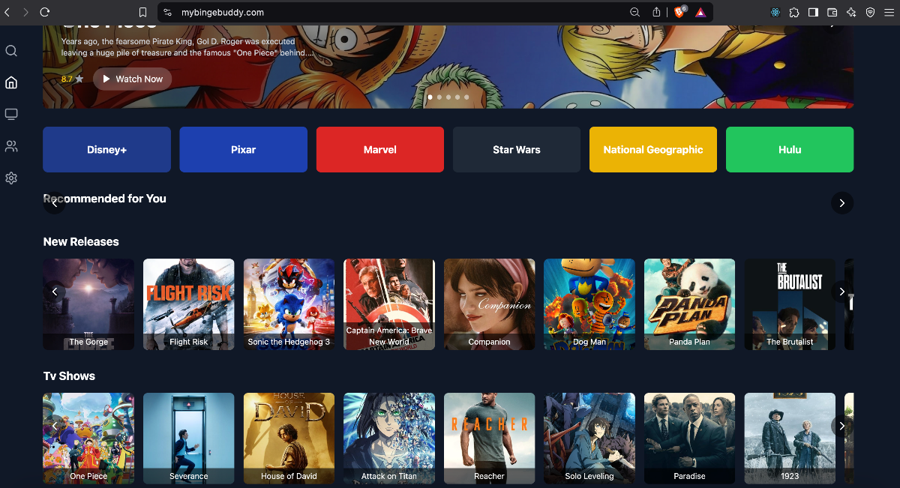The image size is (900, 488).
Task: Click the Tv Shows heading
Action: pos(69,376)
